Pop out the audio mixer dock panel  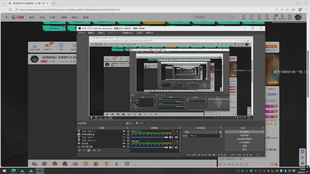tap(179, 128)
